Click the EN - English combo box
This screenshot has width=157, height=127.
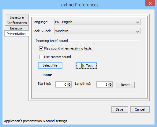[97, 22]
